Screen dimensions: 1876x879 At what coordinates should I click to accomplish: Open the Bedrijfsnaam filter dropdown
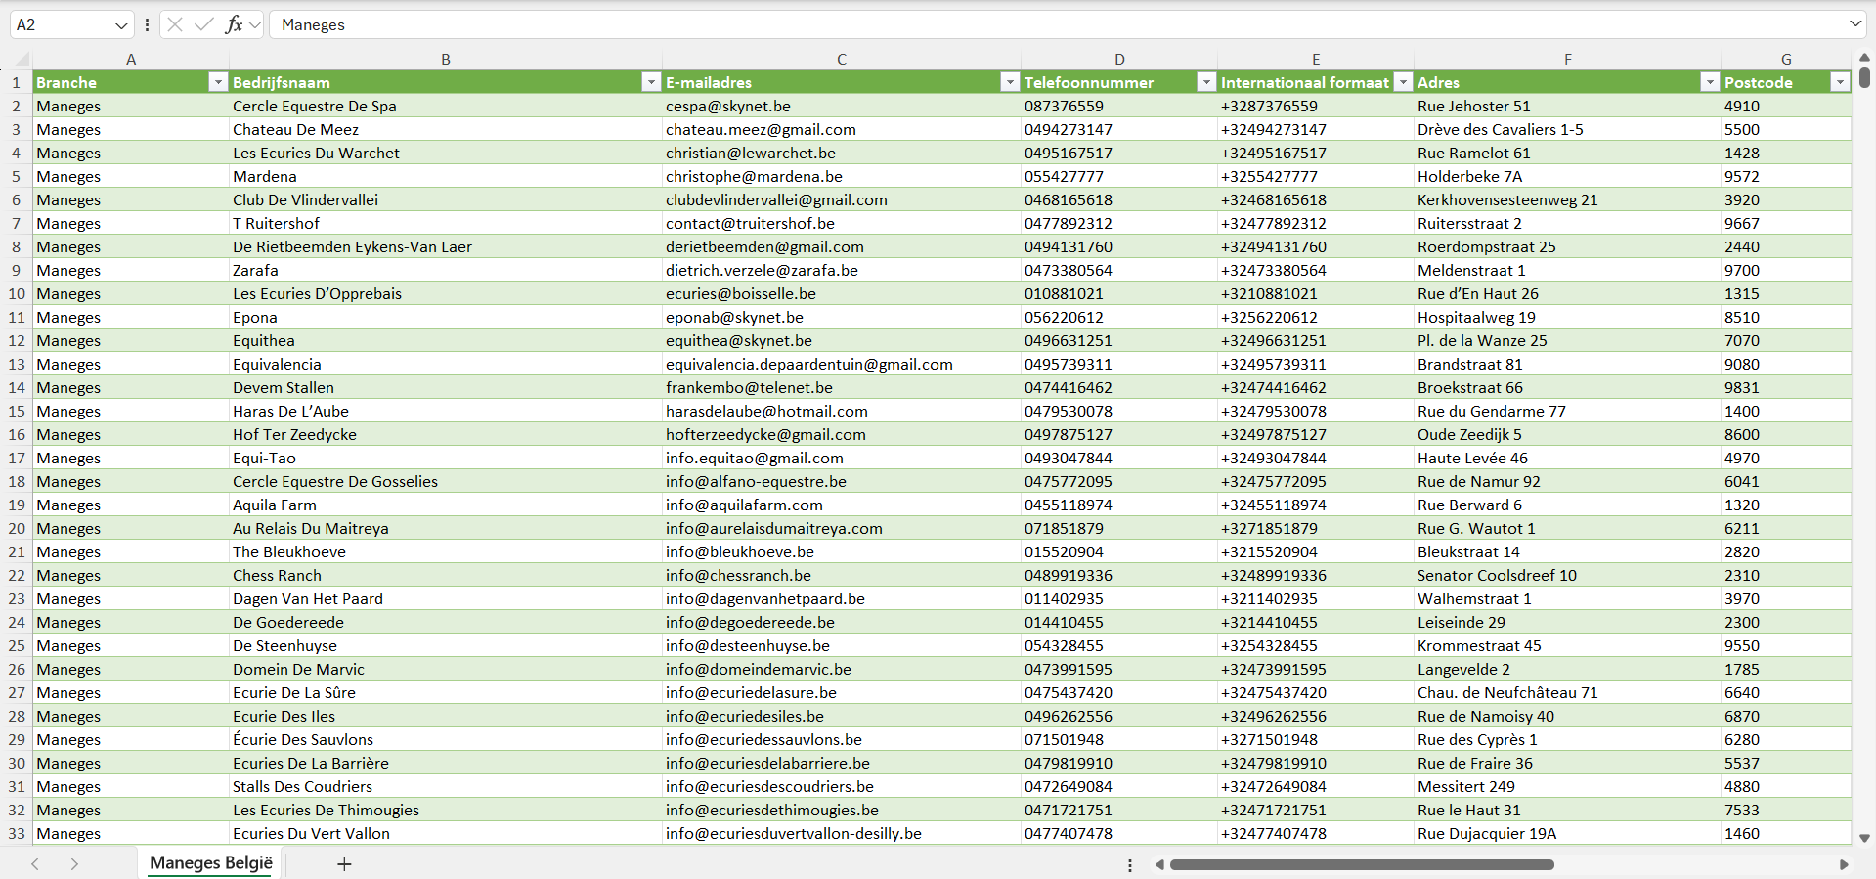(x=651, y=83)
